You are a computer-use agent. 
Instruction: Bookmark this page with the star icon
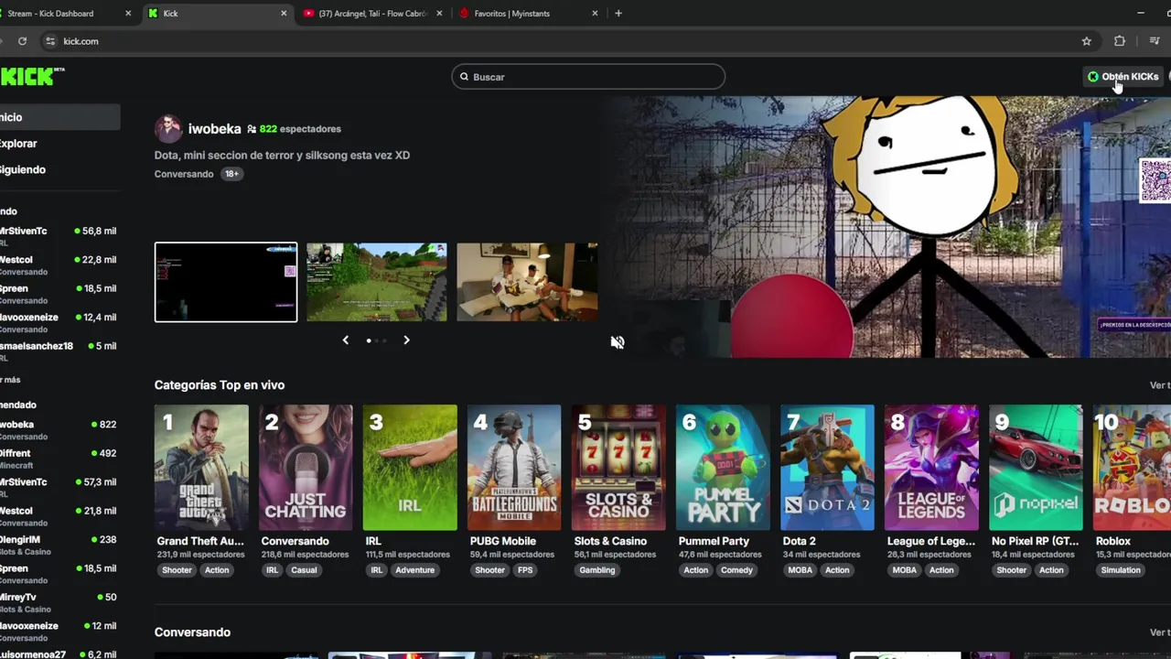point(1087,41)
